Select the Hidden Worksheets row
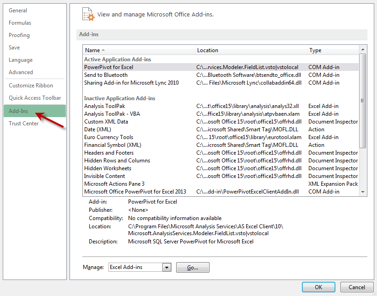The width and height of the screenshot is (377, 296). coord(221,168)
